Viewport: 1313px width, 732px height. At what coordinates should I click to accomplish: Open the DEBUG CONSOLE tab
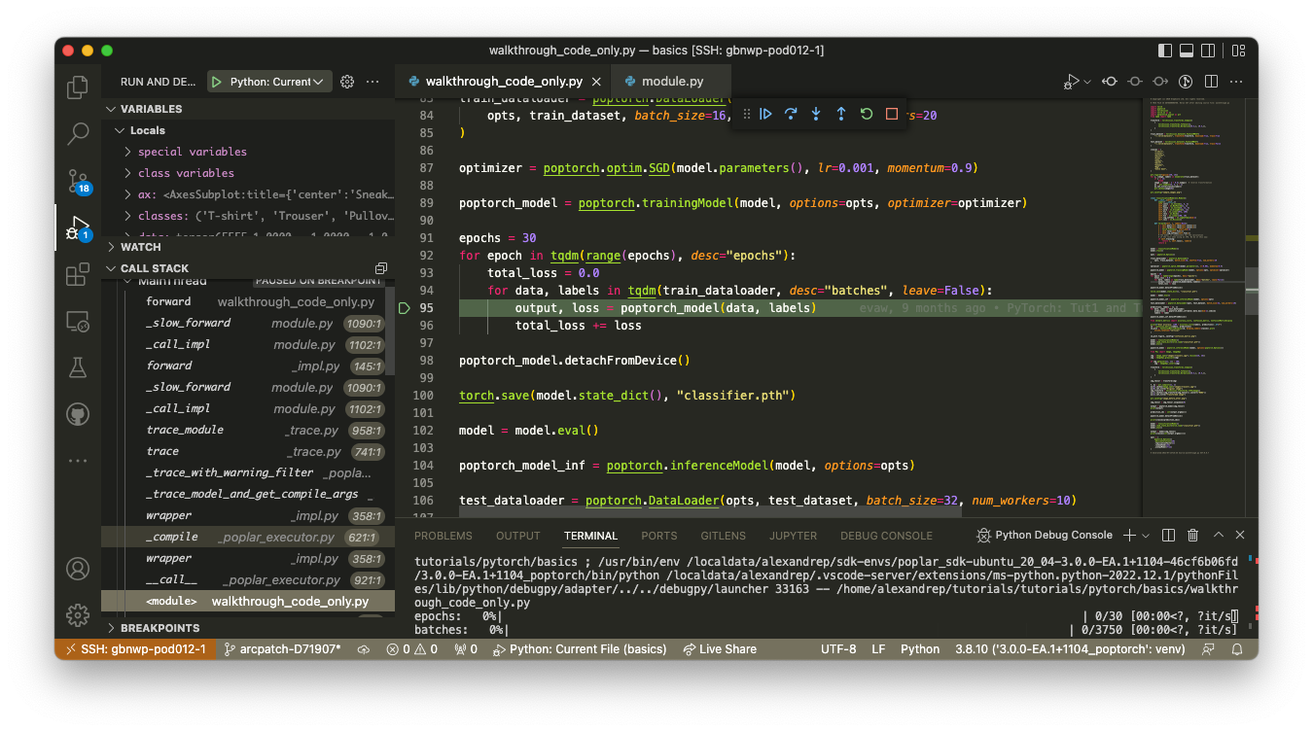(x=886, y=535)
